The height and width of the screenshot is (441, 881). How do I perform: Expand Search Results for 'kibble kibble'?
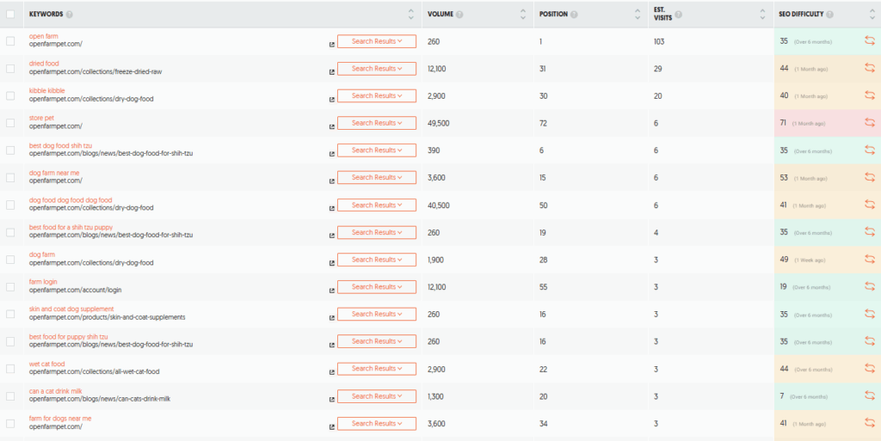pos(377,95)
